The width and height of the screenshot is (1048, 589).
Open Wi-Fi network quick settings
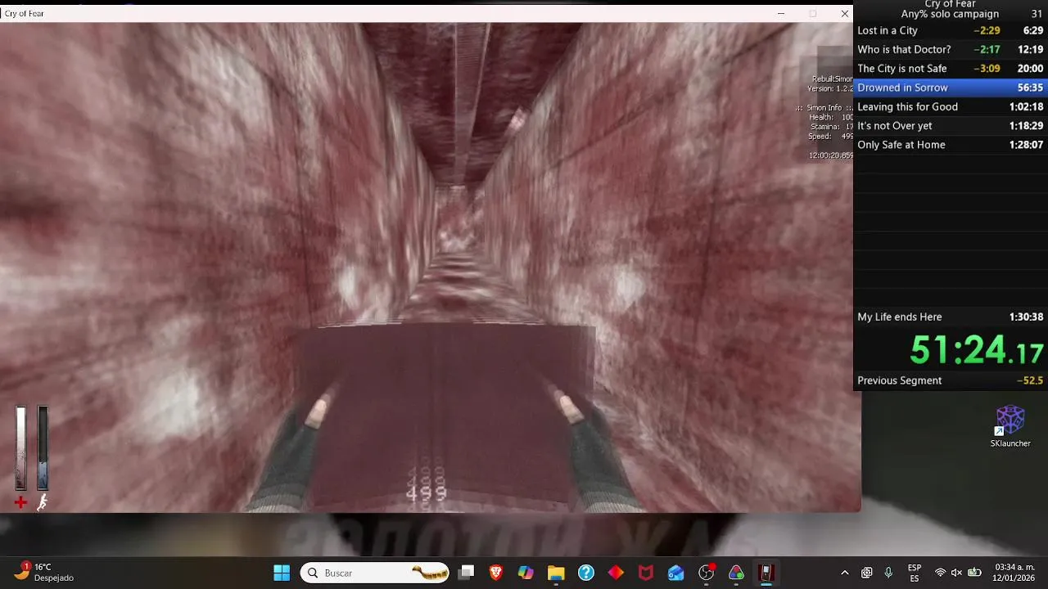pyautogui.click(x=940, y=573)
